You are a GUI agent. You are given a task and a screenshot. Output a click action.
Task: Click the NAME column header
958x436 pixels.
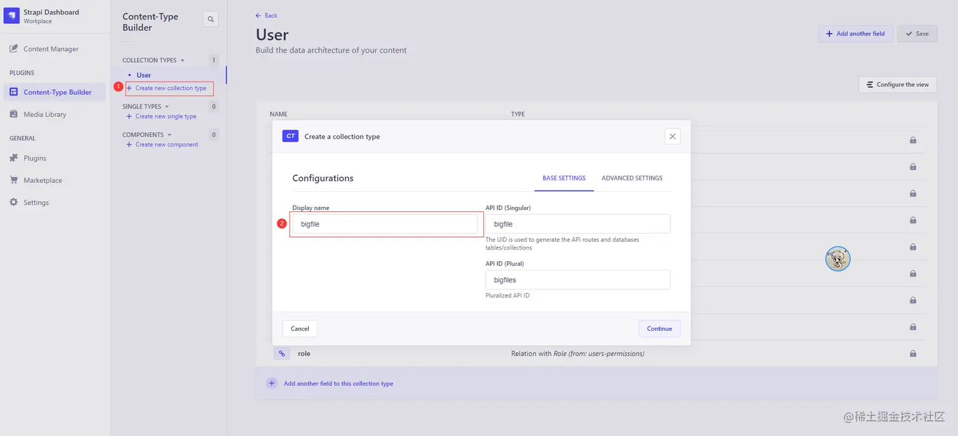pyautogui.click(x=279, y=115)
